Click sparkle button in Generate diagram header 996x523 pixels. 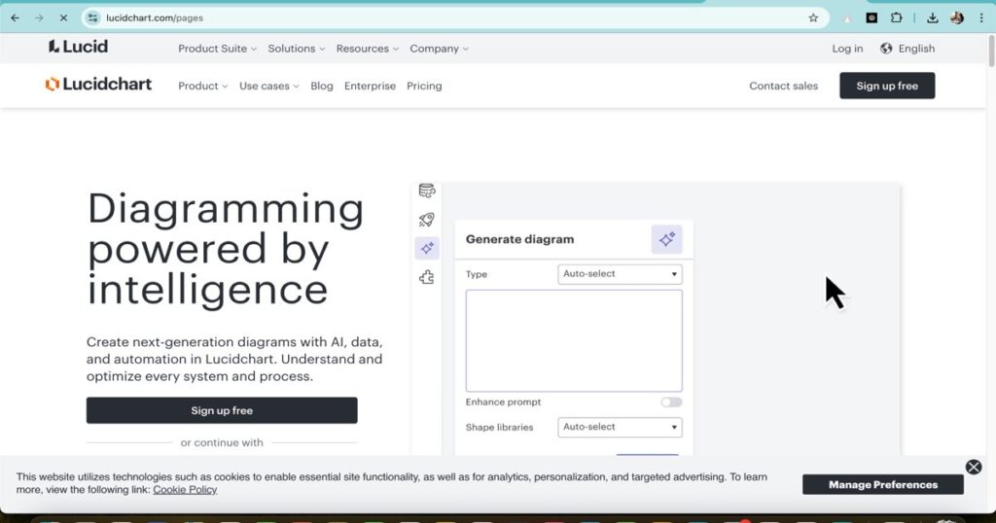(x=666, y=239)
